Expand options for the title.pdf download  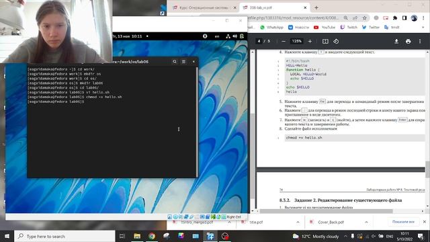coord(298,222)
